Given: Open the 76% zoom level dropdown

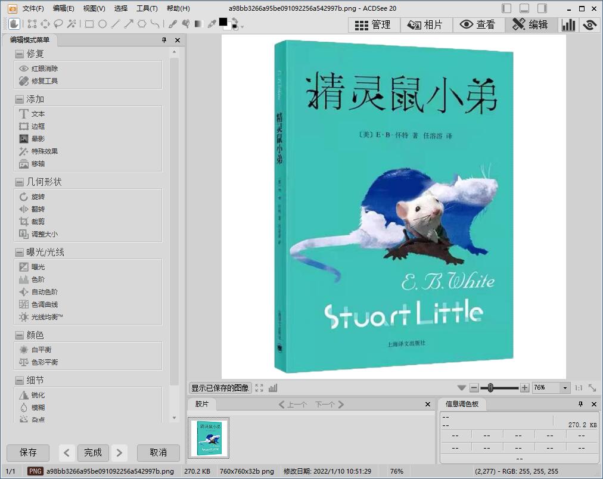Looking at the screenshot, I should (x=565, y=388).
